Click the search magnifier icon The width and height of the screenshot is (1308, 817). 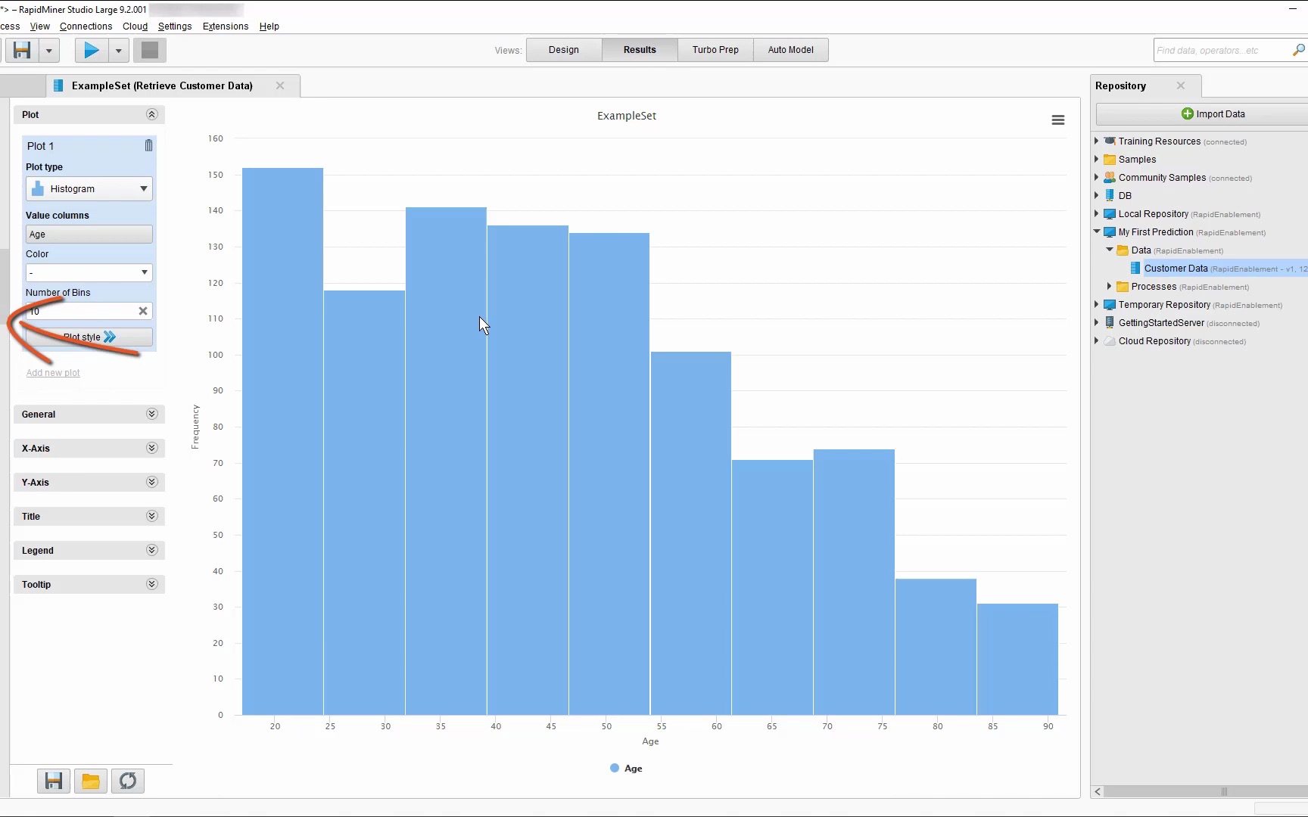pyautogui.click(x=1299, y=50)
